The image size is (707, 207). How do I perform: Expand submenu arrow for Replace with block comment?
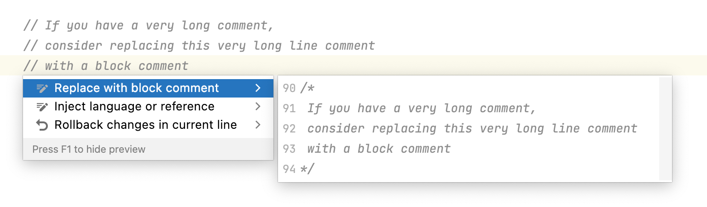point(258,88)
